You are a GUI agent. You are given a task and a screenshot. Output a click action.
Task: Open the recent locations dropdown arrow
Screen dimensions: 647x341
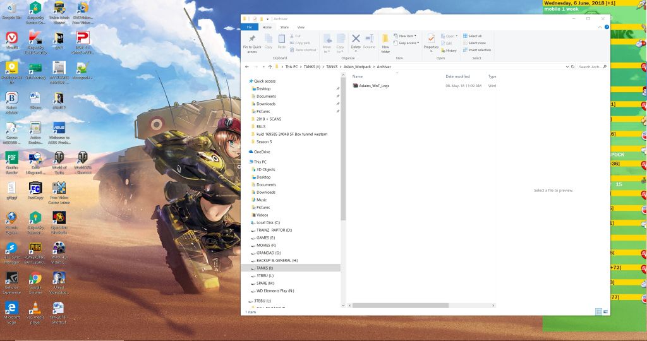(x=262, y=67)
